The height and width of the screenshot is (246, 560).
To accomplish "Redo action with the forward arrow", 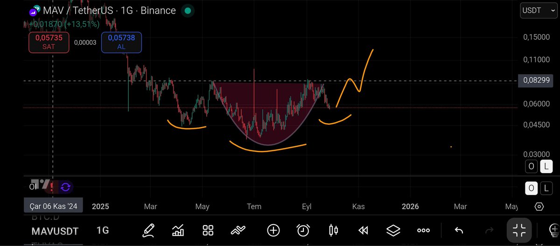I will pos(490,230).
